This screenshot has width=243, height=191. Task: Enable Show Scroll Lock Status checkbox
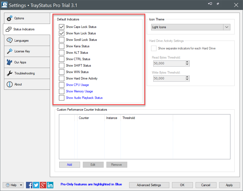tap(62, 40)
